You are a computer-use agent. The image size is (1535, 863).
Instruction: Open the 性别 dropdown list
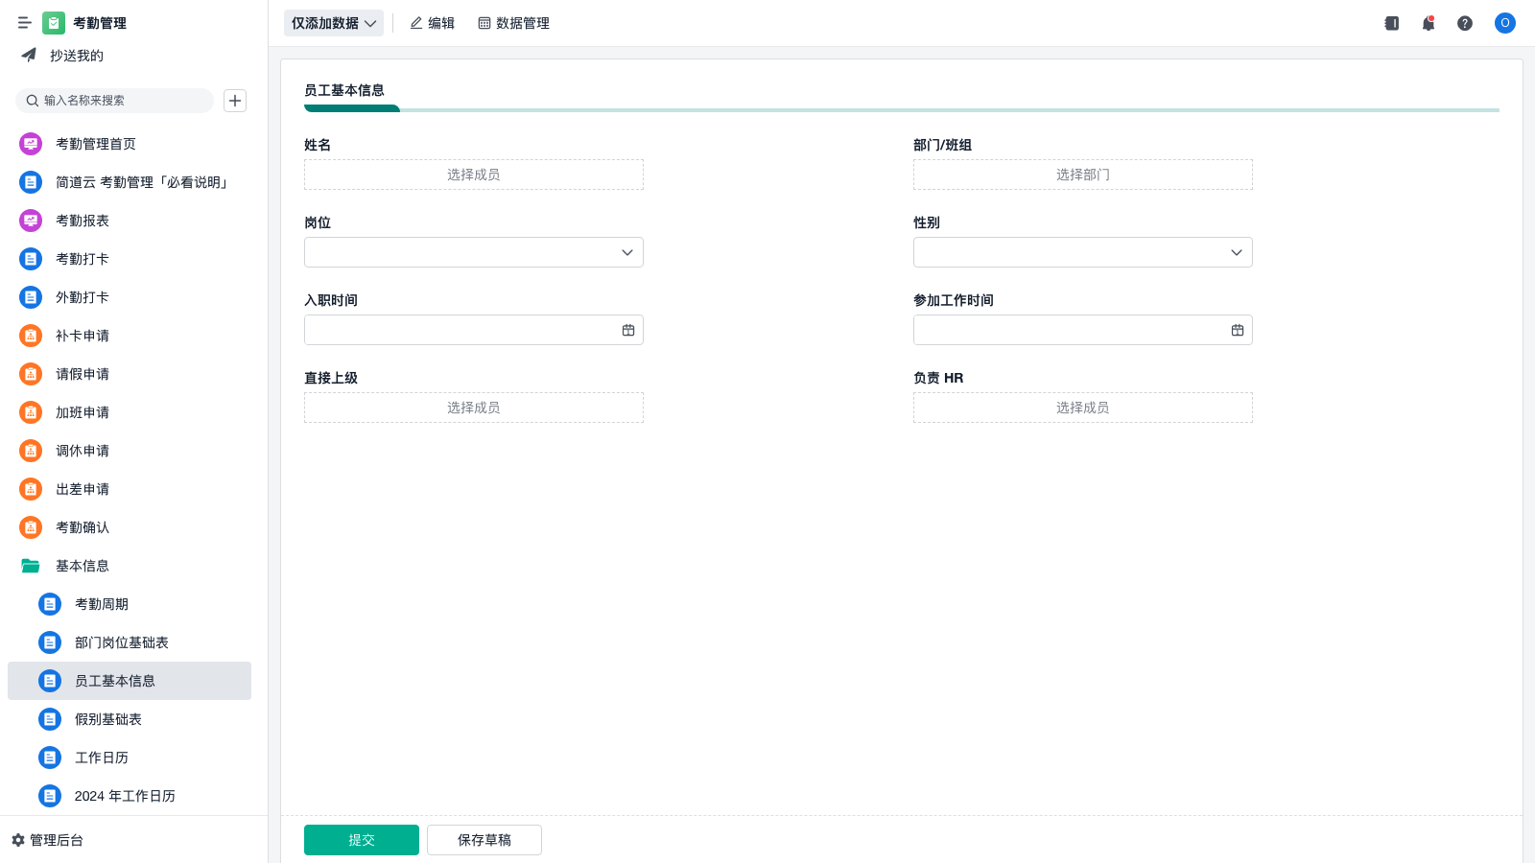coord(1082,252)
